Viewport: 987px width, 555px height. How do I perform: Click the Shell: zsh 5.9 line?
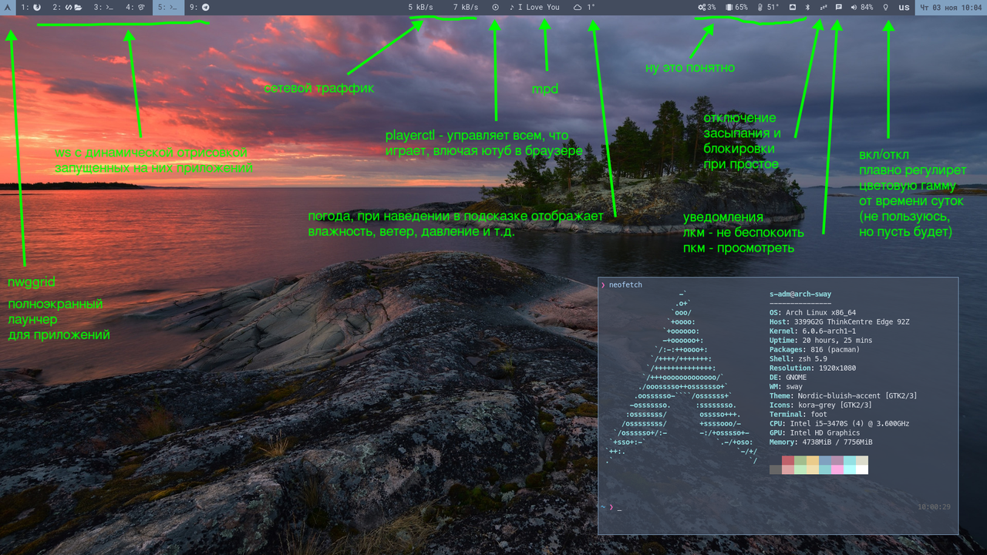798,359
